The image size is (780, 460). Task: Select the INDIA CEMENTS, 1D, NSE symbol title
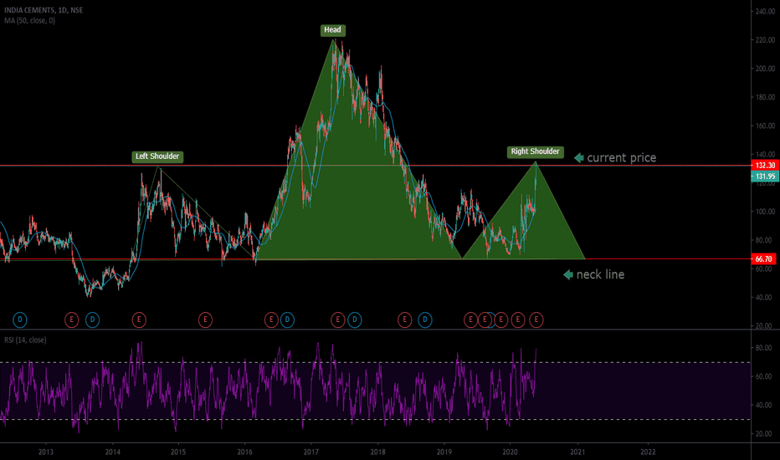[x=44, y=10]
